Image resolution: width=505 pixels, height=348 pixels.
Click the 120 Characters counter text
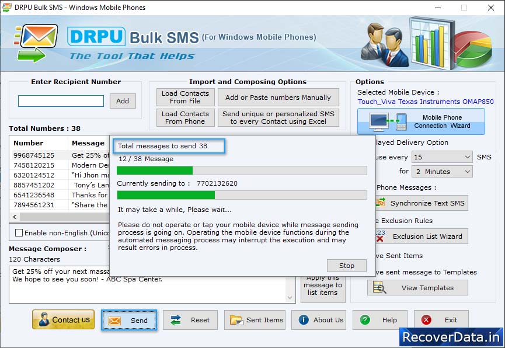click(34, 259)
